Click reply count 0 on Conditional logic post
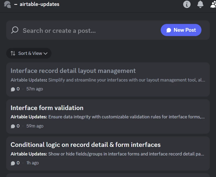Viewport: 216px width, 177px height. pyautogui.click(x=18, y=163)
